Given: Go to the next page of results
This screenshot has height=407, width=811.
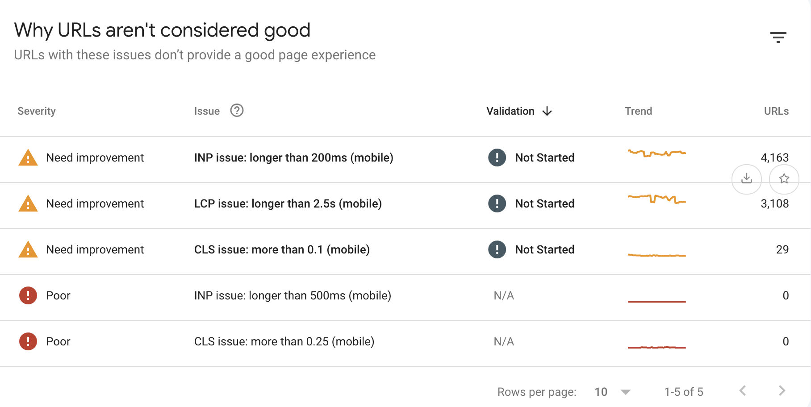Looking at the screenshot, I should (x=781, y=390).
